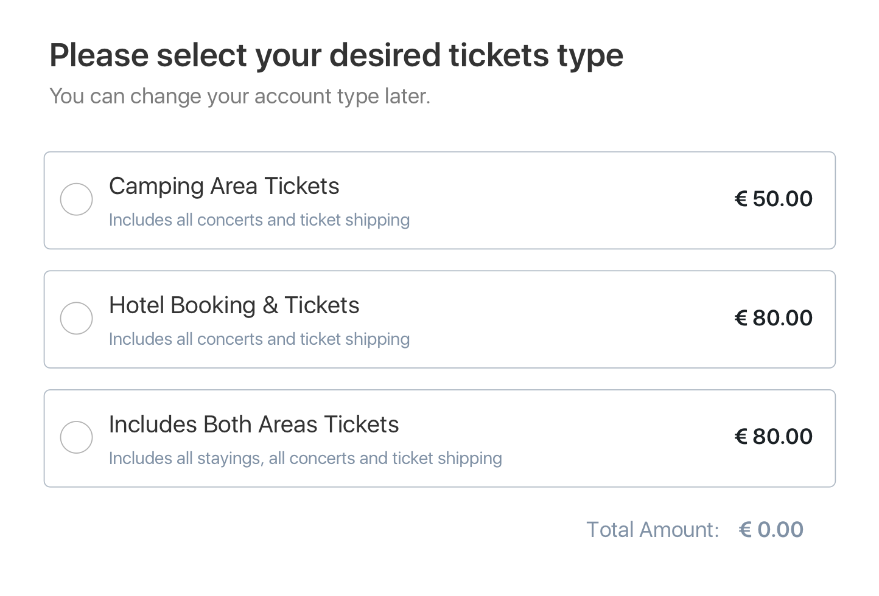Viewport: 879px width, 596px height.
Task: Click the "Camping Area Tickets" title text
Action: tap(224, 186)
